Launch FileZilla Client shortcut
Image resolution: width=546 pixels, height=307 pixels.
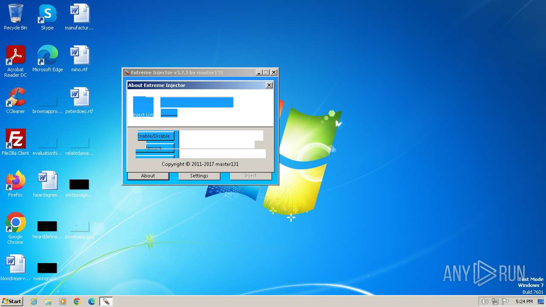15,142
